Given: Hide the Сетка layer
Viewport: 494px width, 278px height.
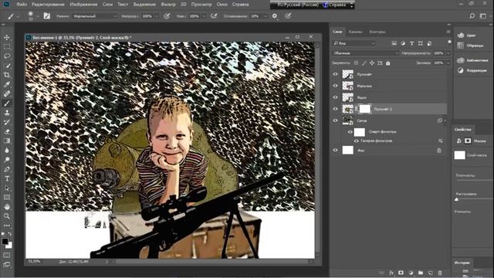Looking at the screenshot, I should [x=336, y=120].
